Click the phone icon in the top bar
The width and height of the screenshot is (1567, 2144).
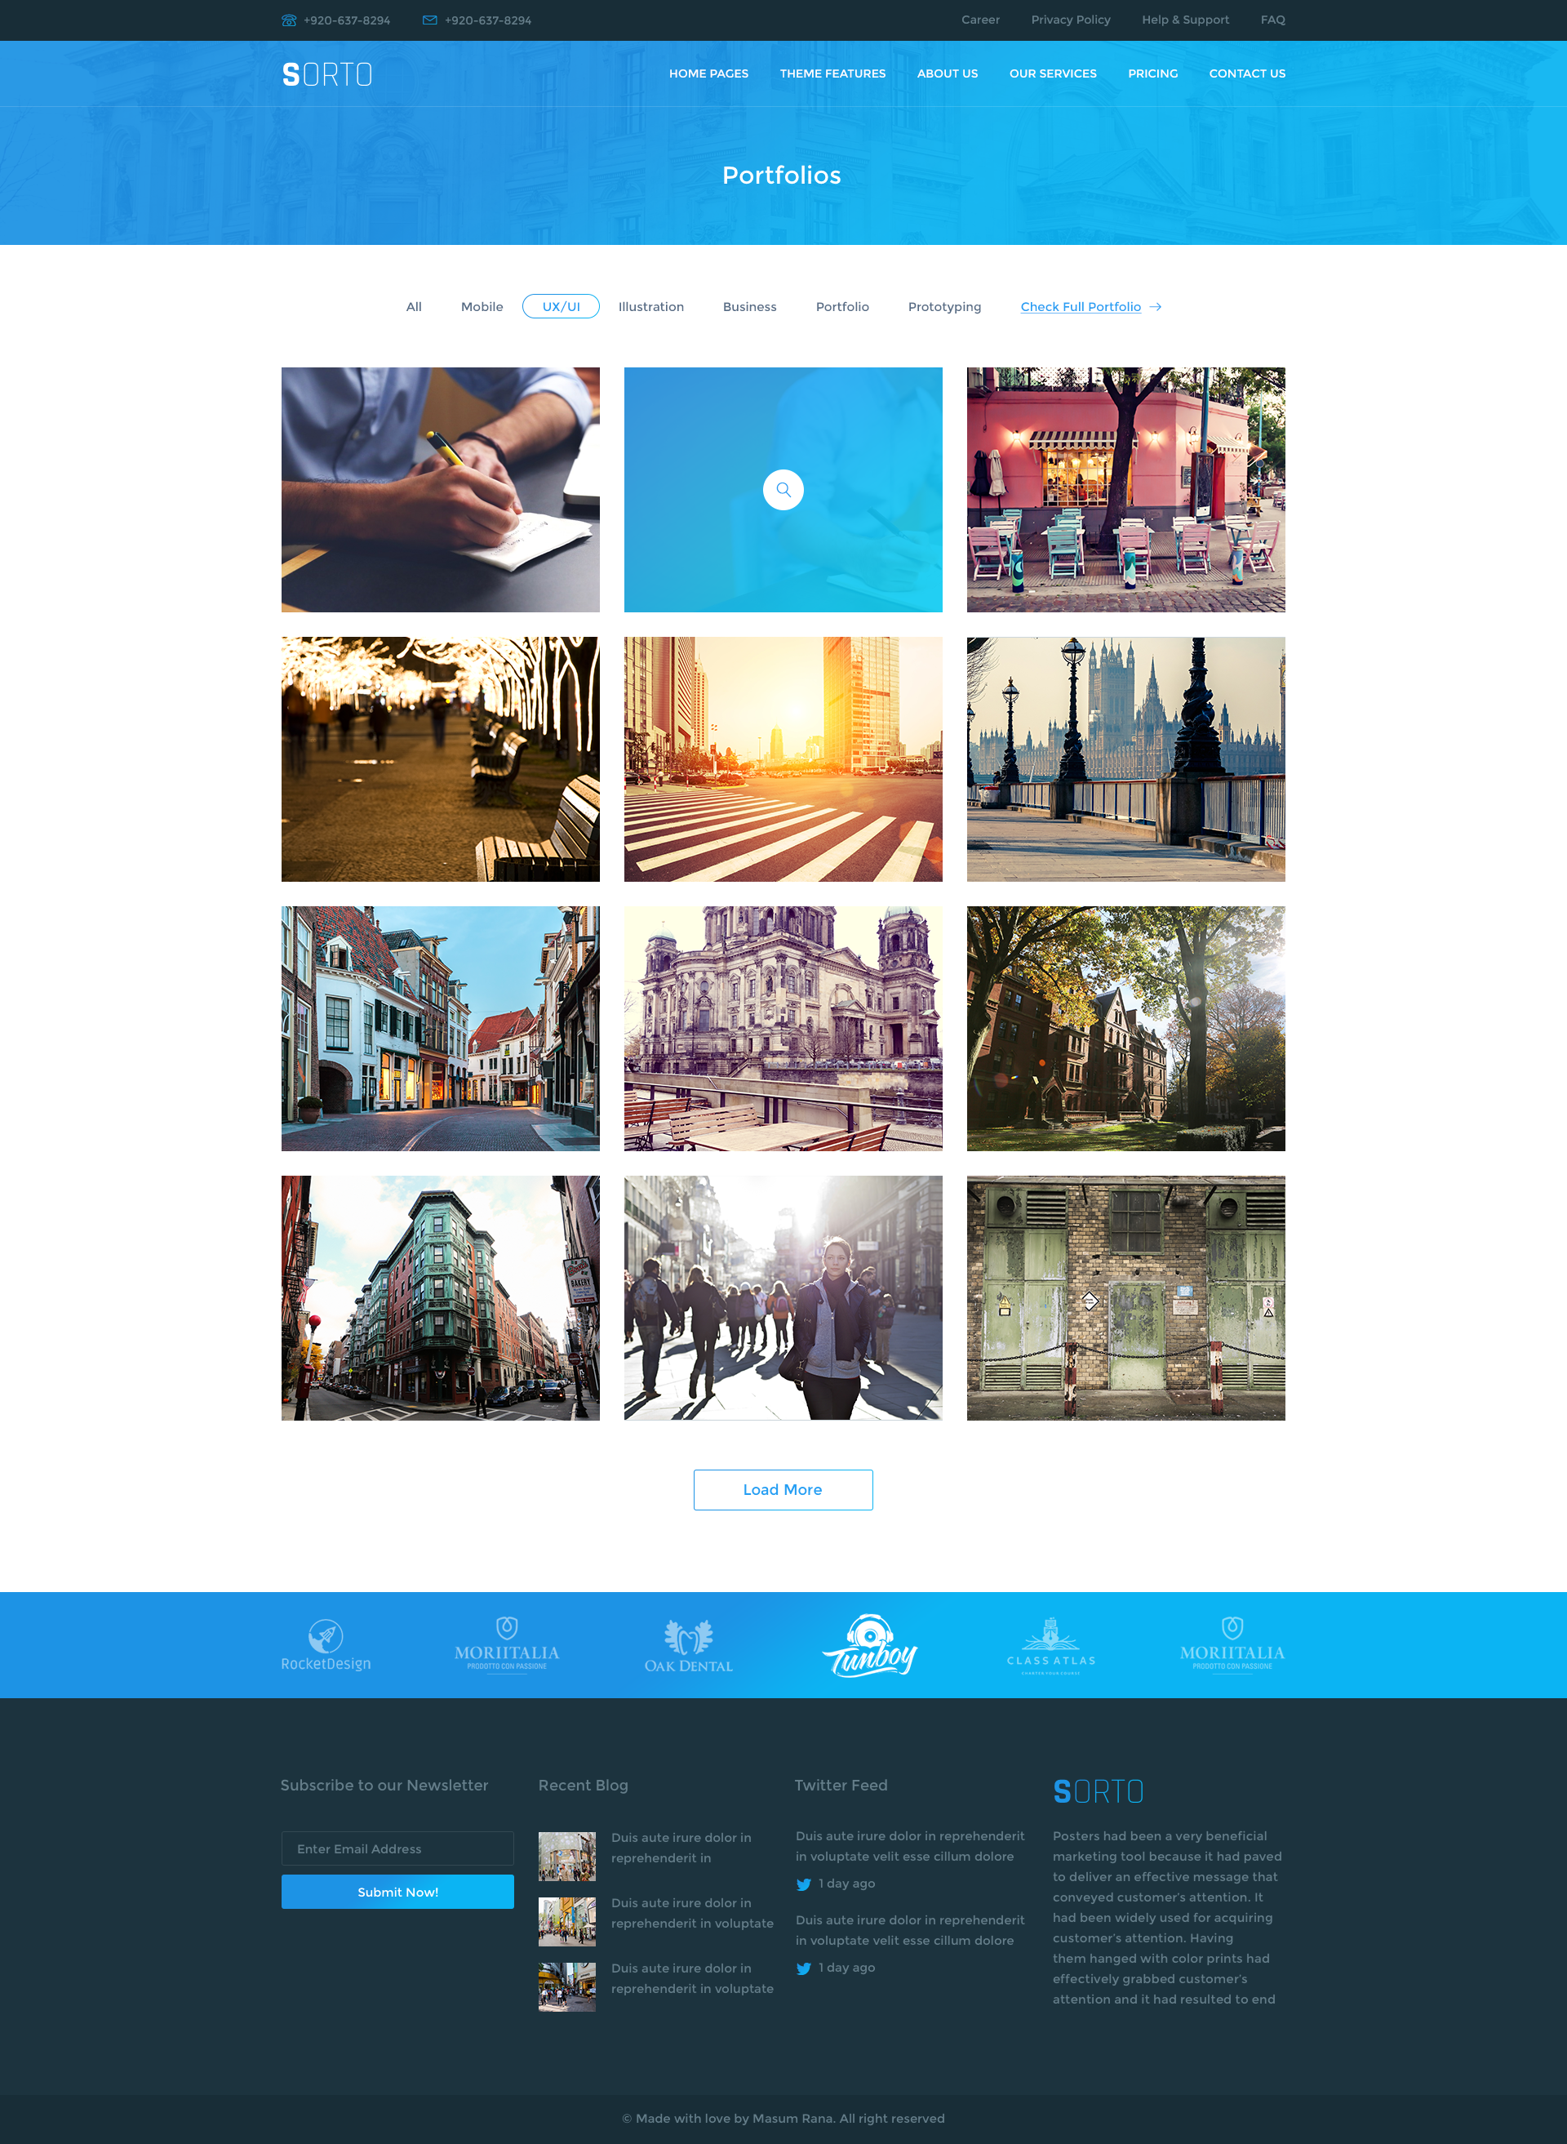coord(289,20)
